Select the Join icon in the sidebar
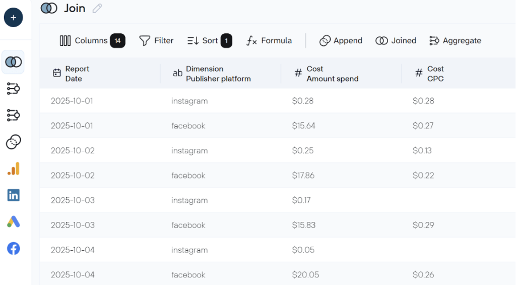Viewport: 516px width, 285px height. pyautogui.click(x=14, y=62)
